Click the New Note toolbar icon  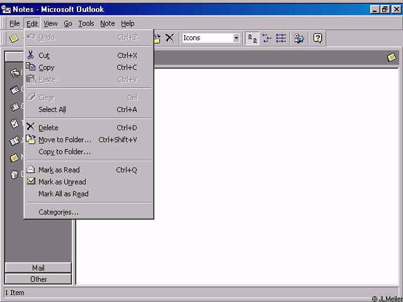(14, 38)
